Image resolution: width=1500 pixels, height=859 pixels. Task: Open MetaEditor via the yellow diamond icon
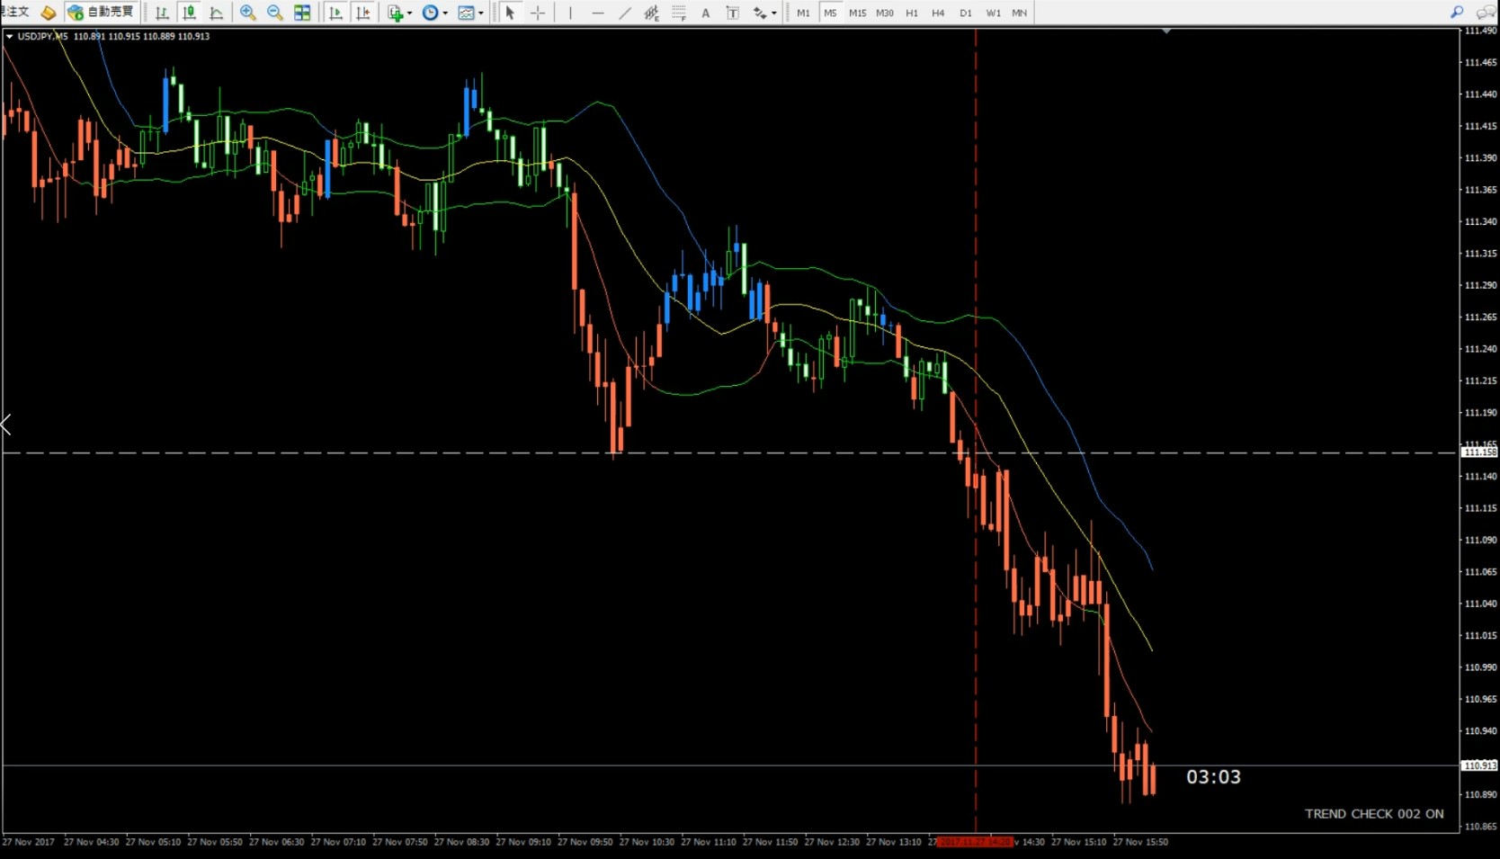point(49,13)
